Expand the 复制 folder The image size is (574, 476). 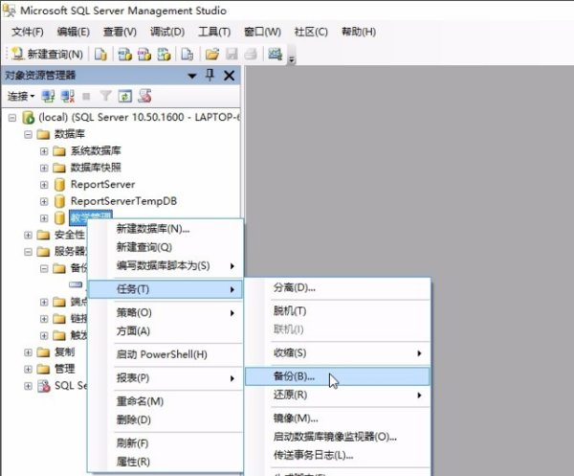click(x=28, y=352)
